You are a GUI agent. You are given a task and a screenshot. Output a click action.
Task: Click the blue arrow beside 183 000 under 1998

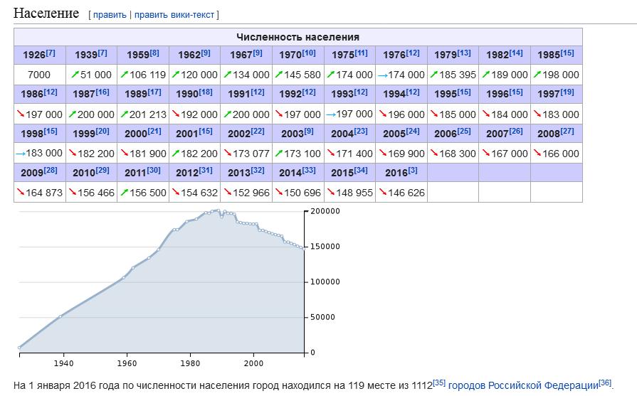coord(20,153)
